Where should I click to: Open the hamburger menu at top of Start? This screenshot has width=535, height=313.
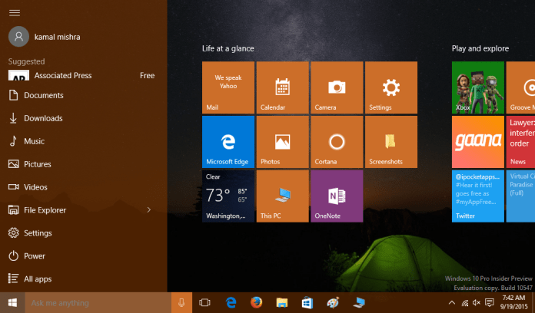point(15,13)
